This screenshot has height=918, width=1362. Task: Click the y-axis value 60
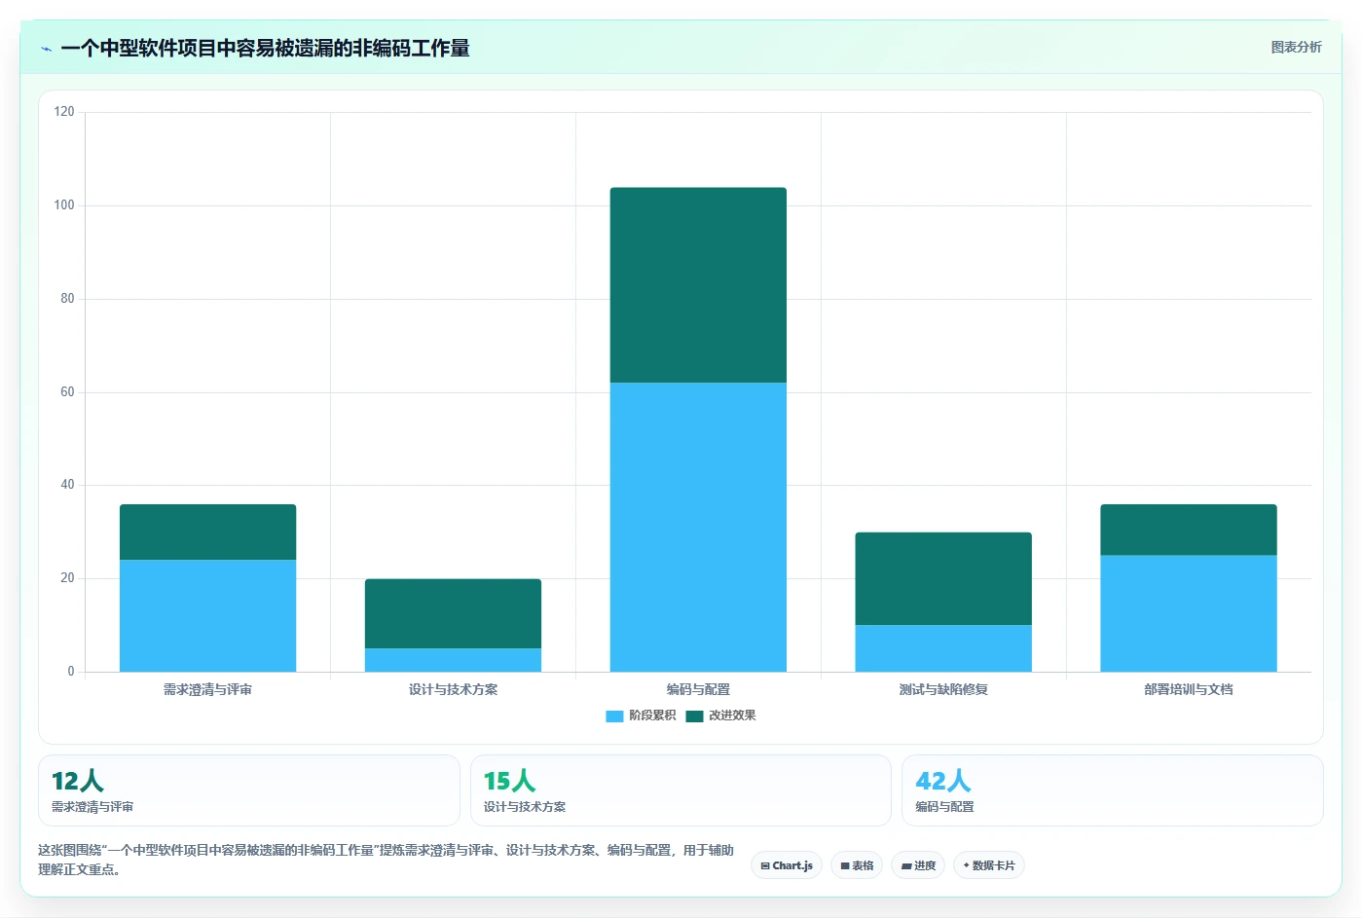pyautogui.click(x=67, y=392)
